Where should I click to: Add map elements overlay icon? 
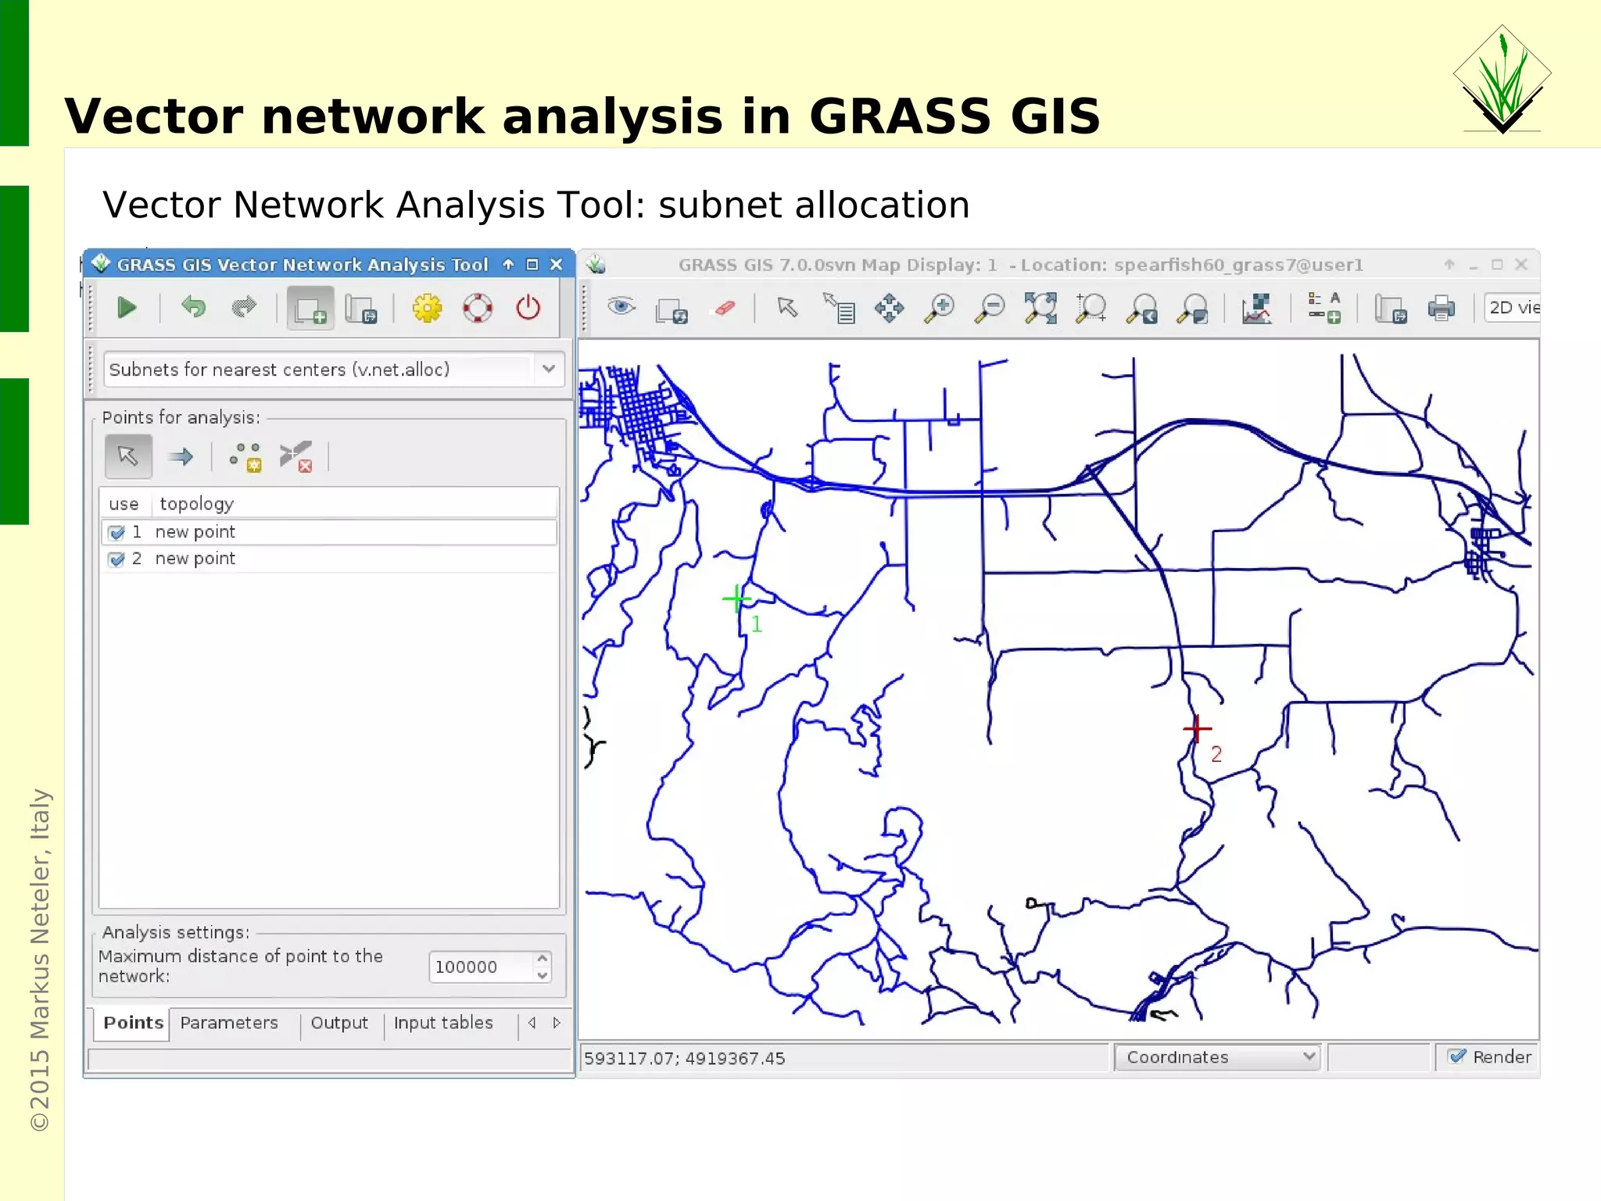click(x=1324, y=308)
